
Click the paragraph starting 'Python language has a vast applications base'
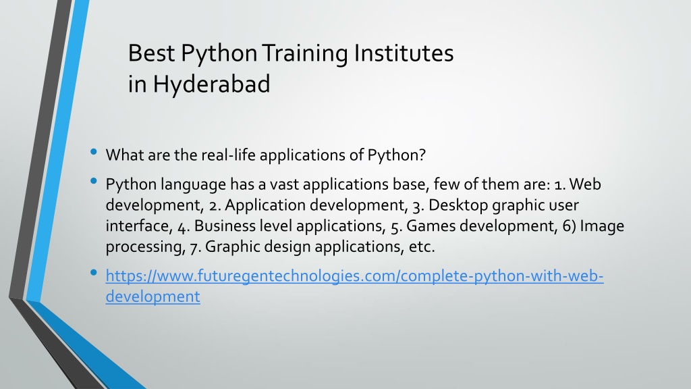point(364,215)
